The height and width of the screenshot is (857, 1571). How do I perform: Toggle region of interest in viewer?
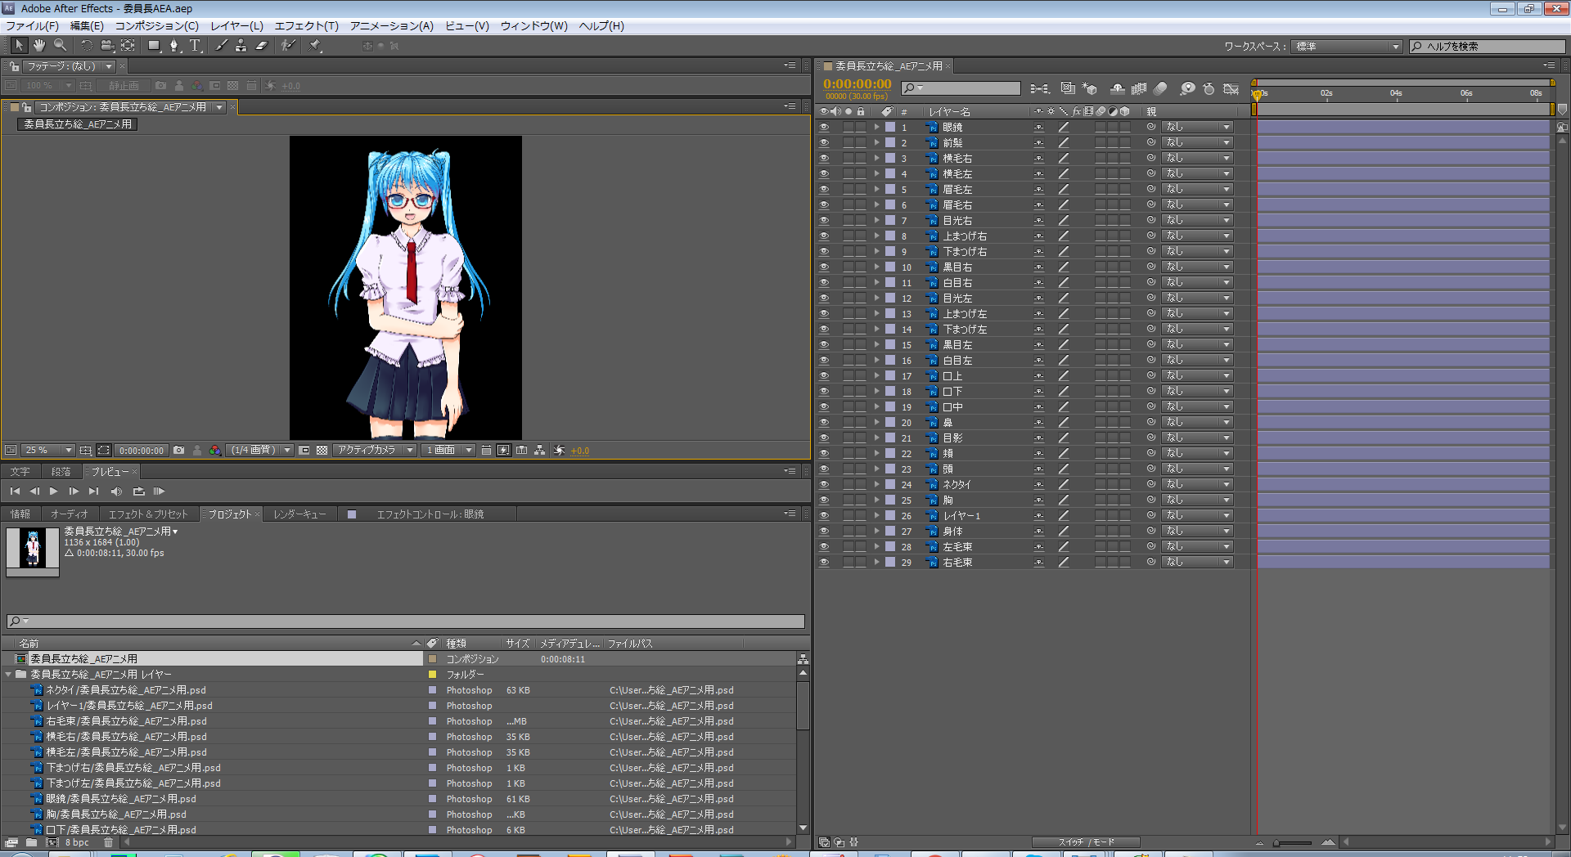pos(304,451)
